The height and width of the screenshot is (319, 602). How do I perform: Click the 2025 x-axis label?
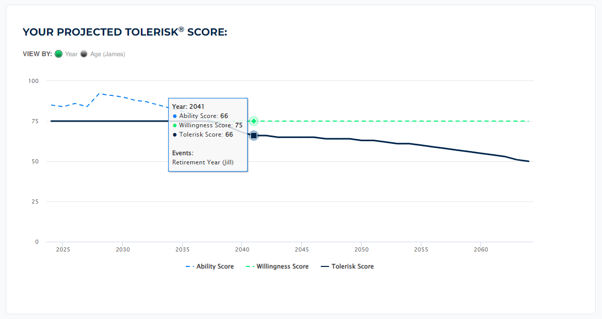[63, 249]
